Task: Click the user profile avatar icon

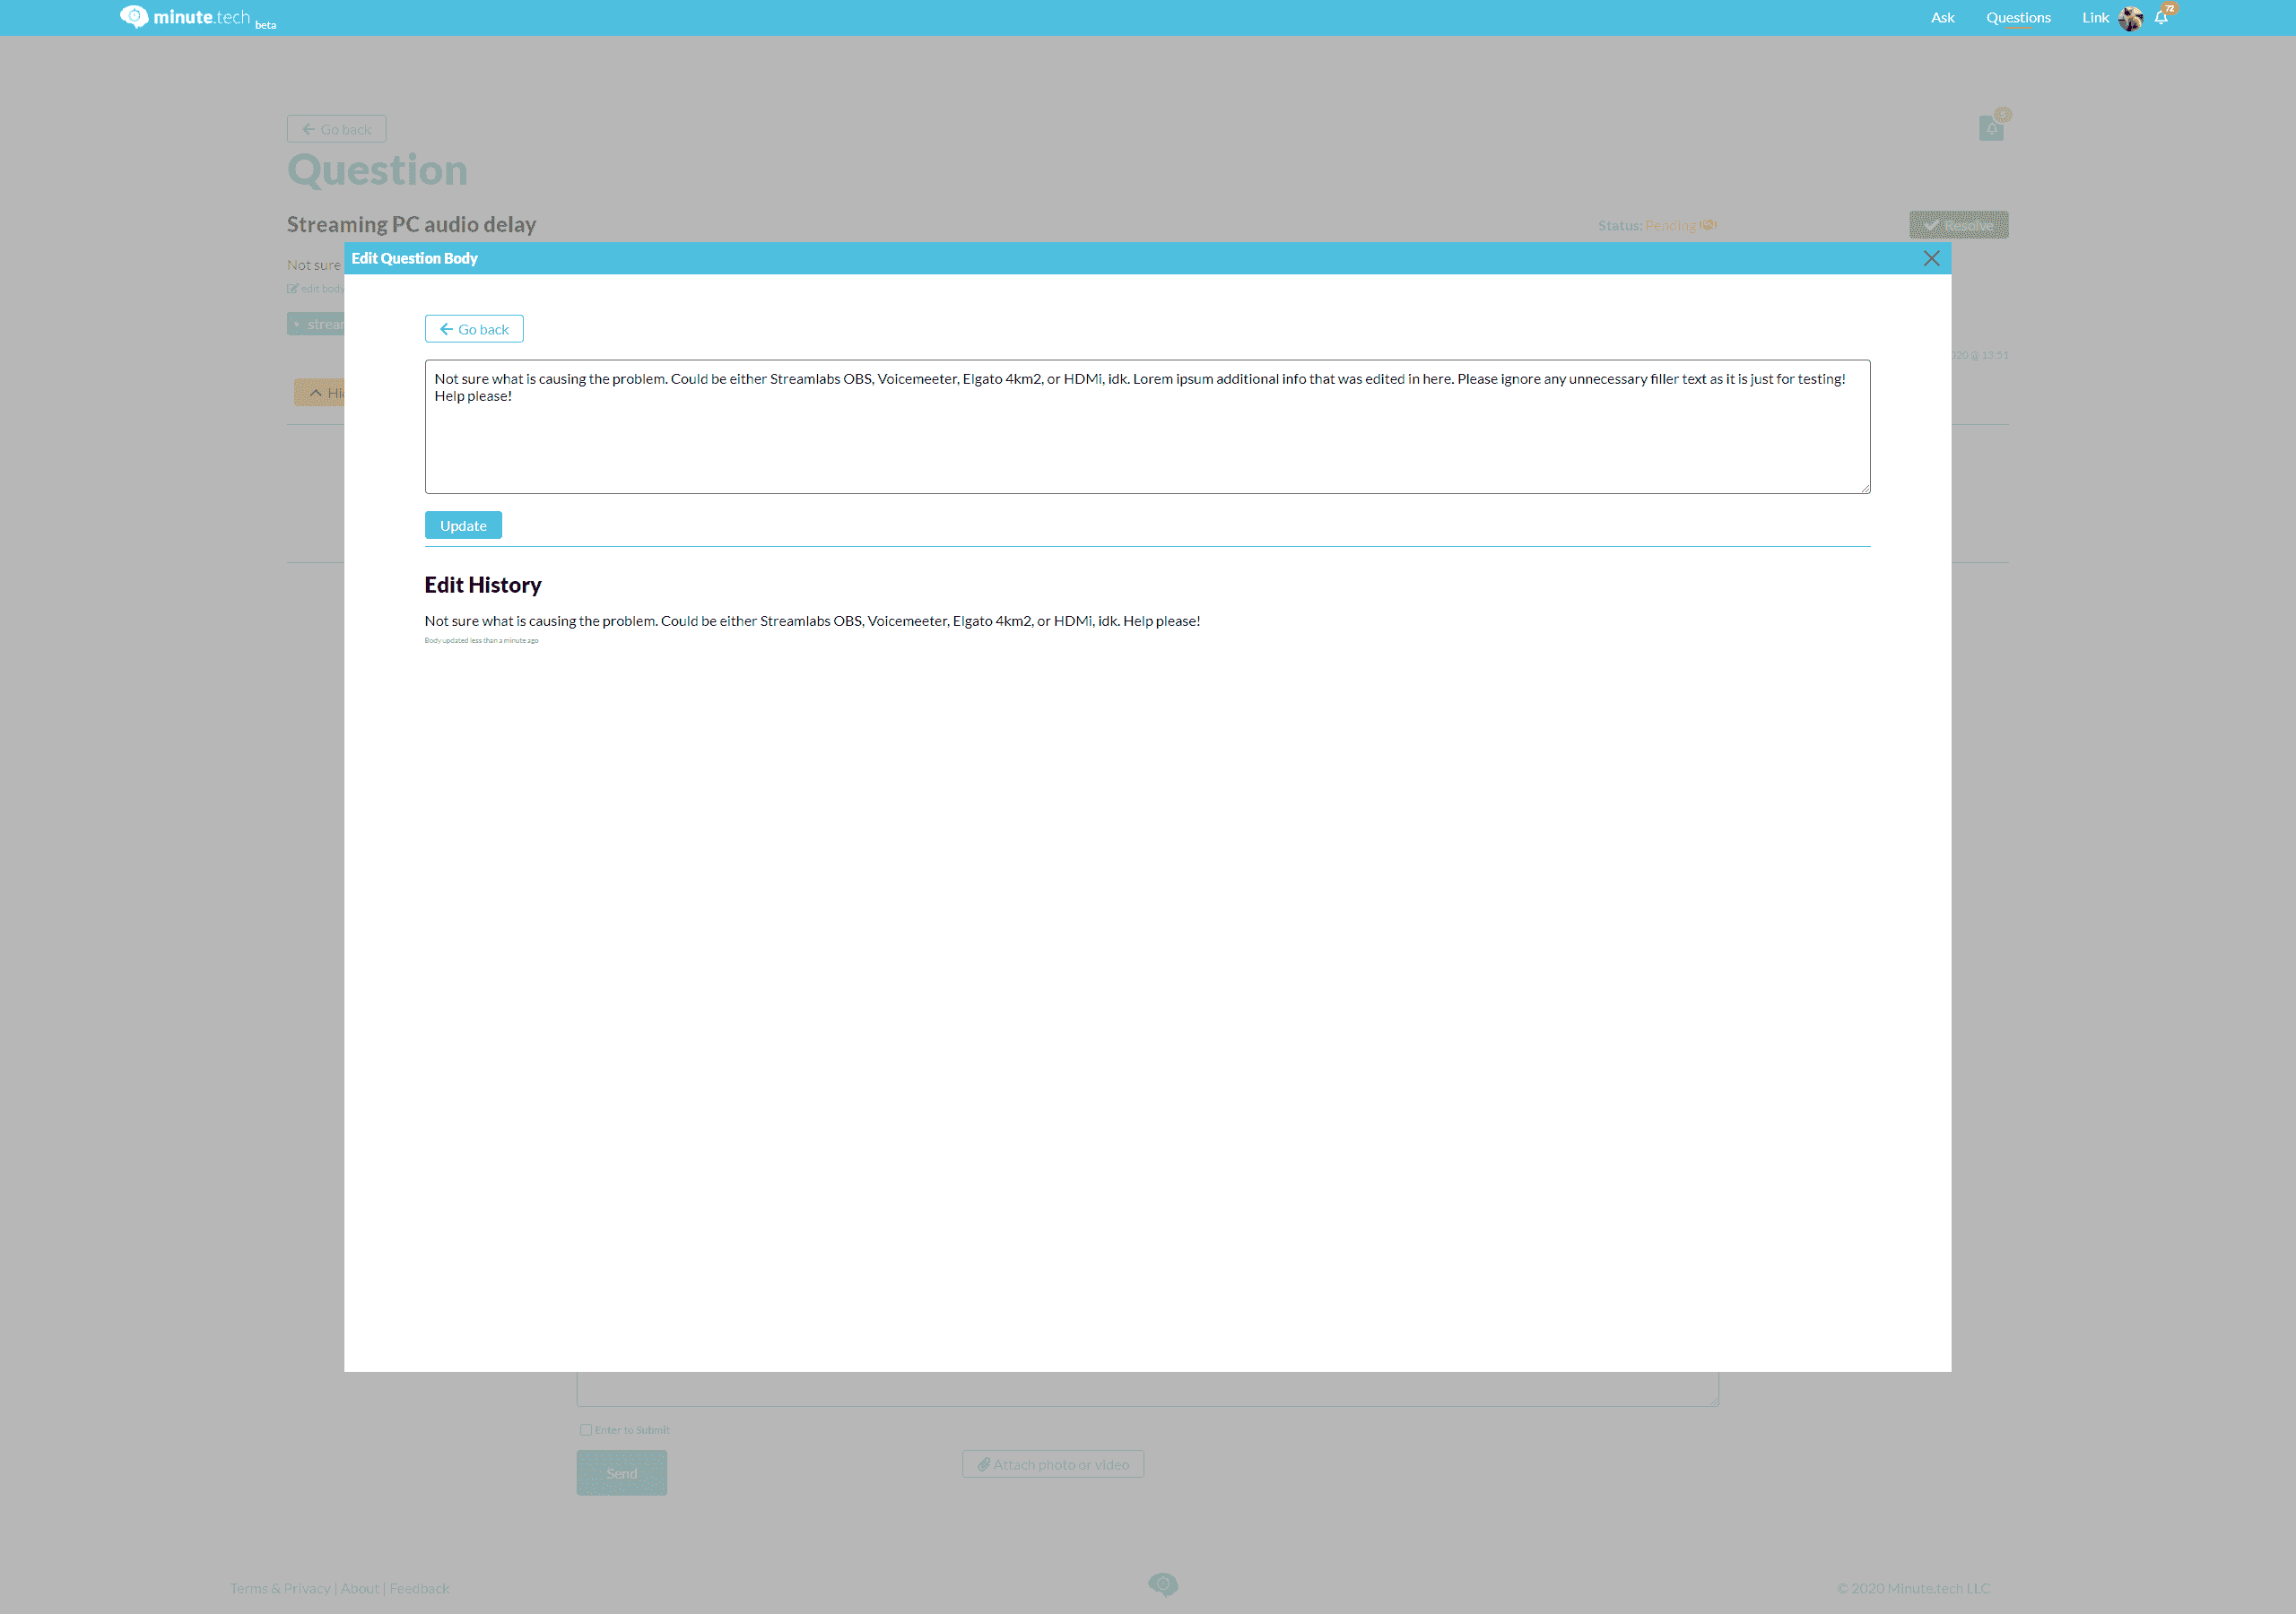Action: [2132, 17]
